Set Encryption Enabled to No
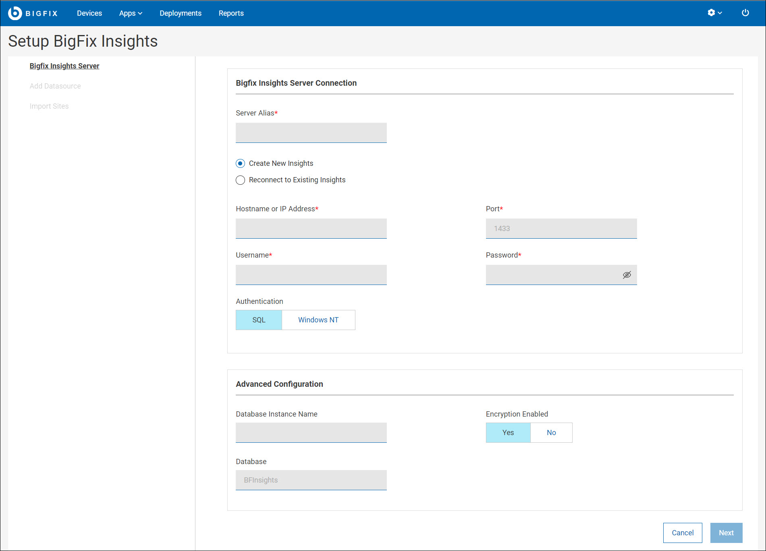766x551 pixels. pyautogui.click(x=551, y=433)
